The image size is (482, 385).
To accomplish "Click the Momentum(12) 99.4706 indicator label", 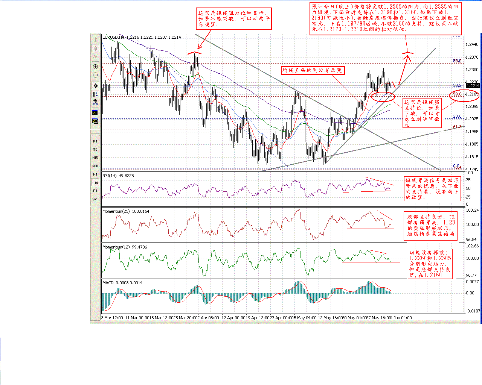I will [125, 247].
